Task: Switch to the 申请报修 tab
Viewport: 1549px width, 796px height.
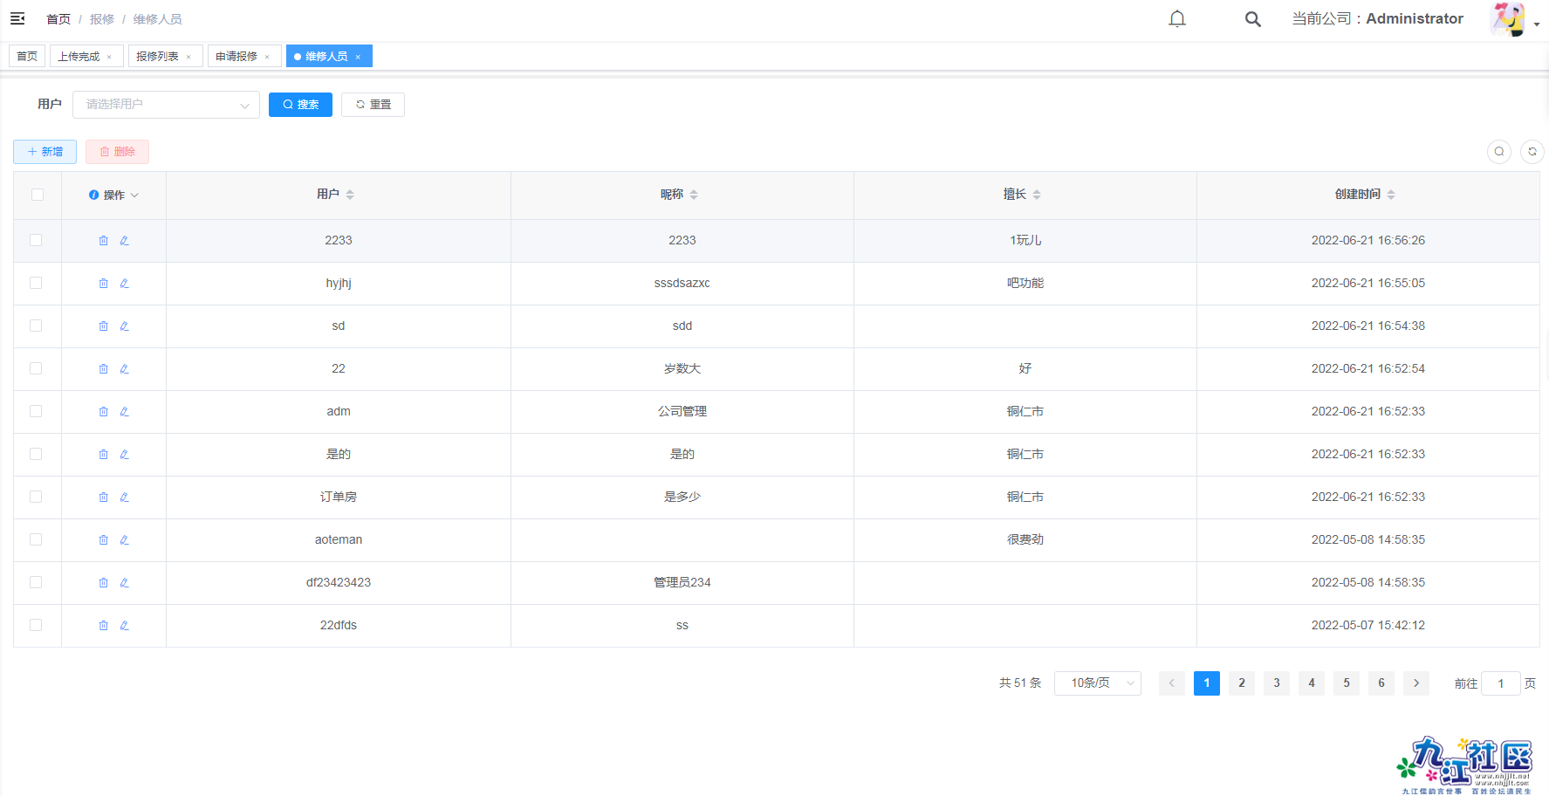Action: [236, 57]
